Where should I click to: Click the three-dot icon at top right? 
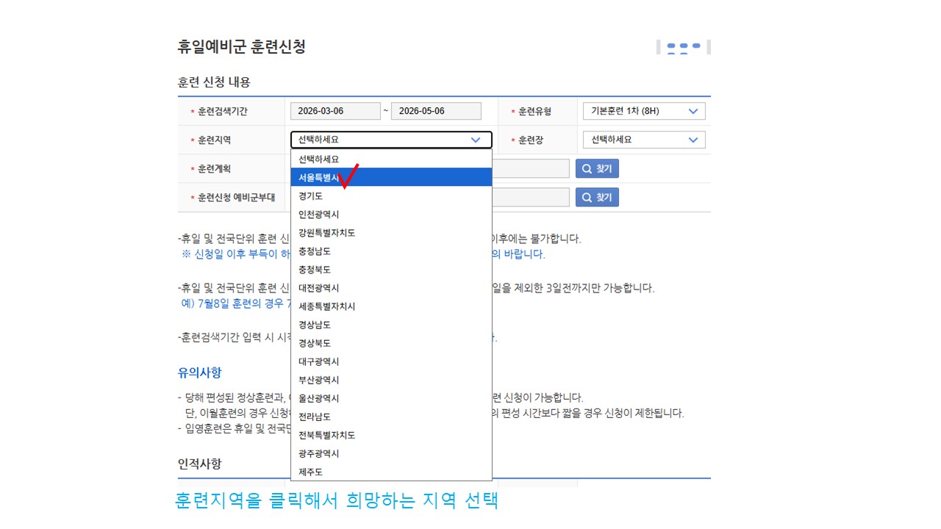pos(683,48)
